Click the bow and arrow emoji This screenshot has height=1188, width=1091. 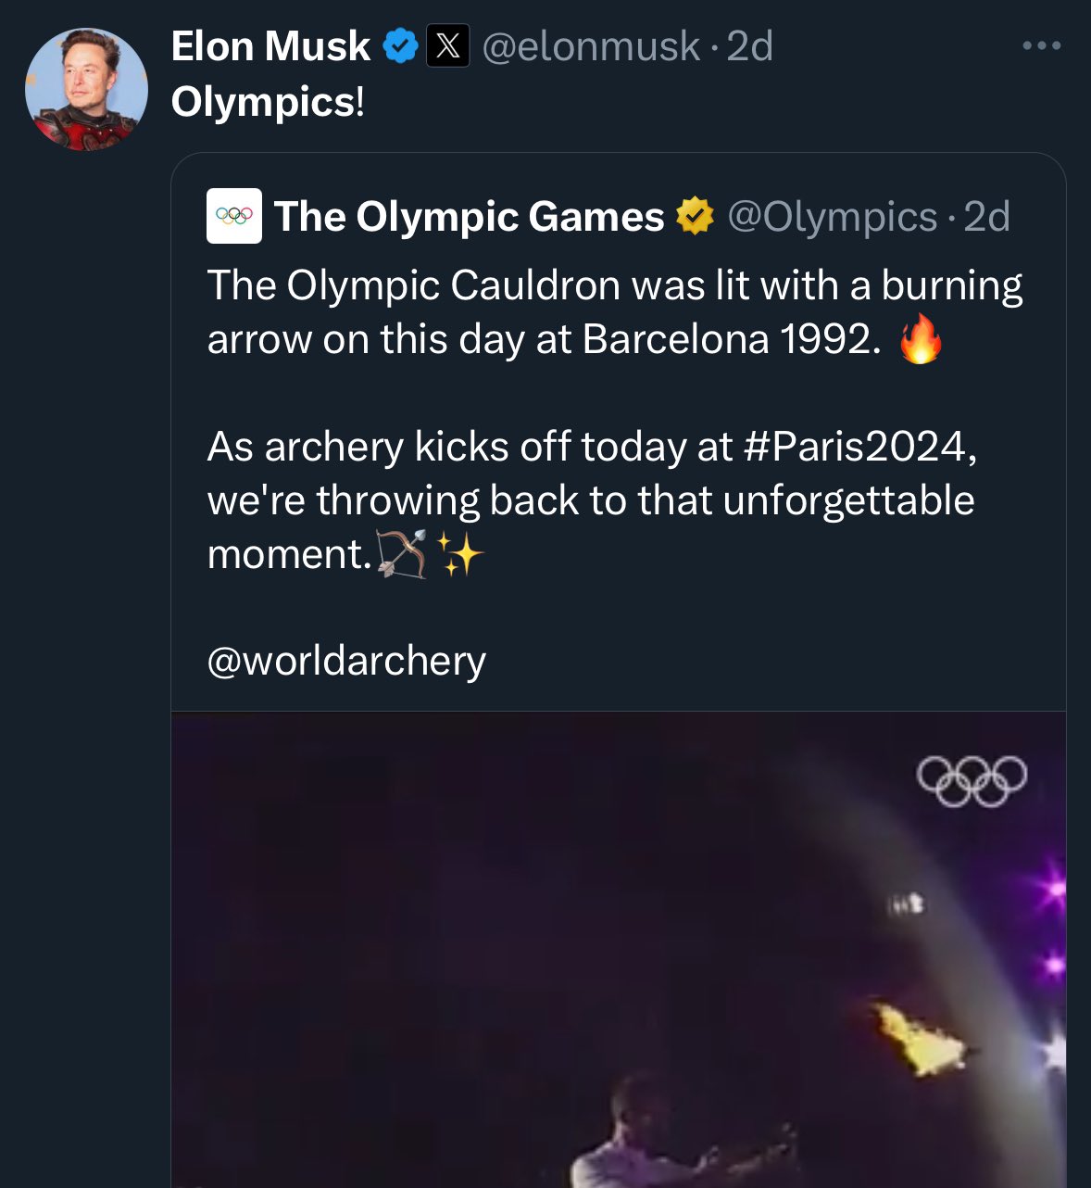tap(403, 554)
